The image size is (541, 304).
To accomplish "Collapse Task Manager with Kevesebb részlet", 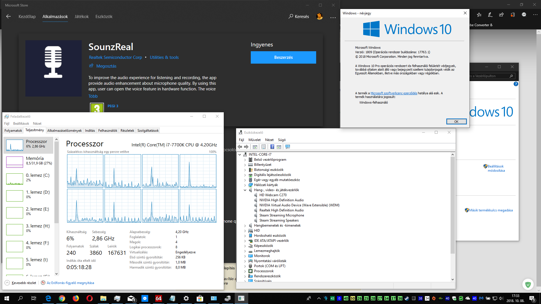I will tap(21, 283).
